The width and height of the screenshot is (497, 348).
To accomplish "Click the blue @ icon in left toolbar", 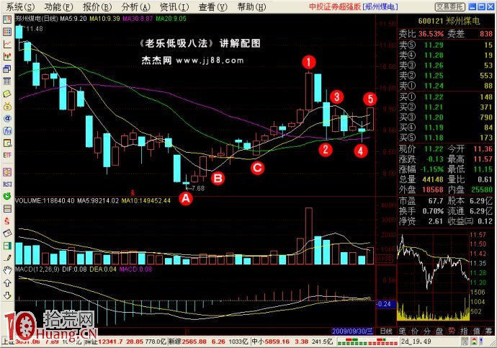I will [x=7, y=118].
